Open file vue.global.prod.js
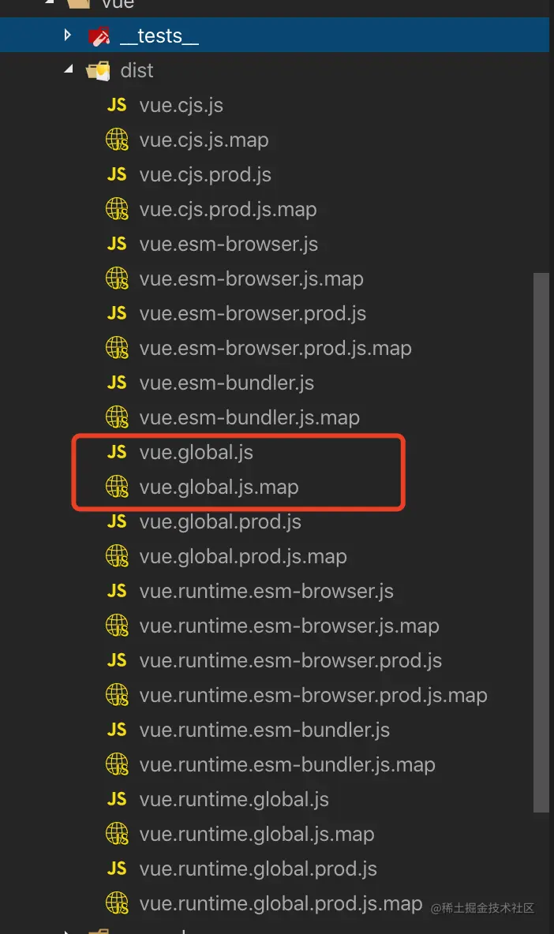 [220, 521]
